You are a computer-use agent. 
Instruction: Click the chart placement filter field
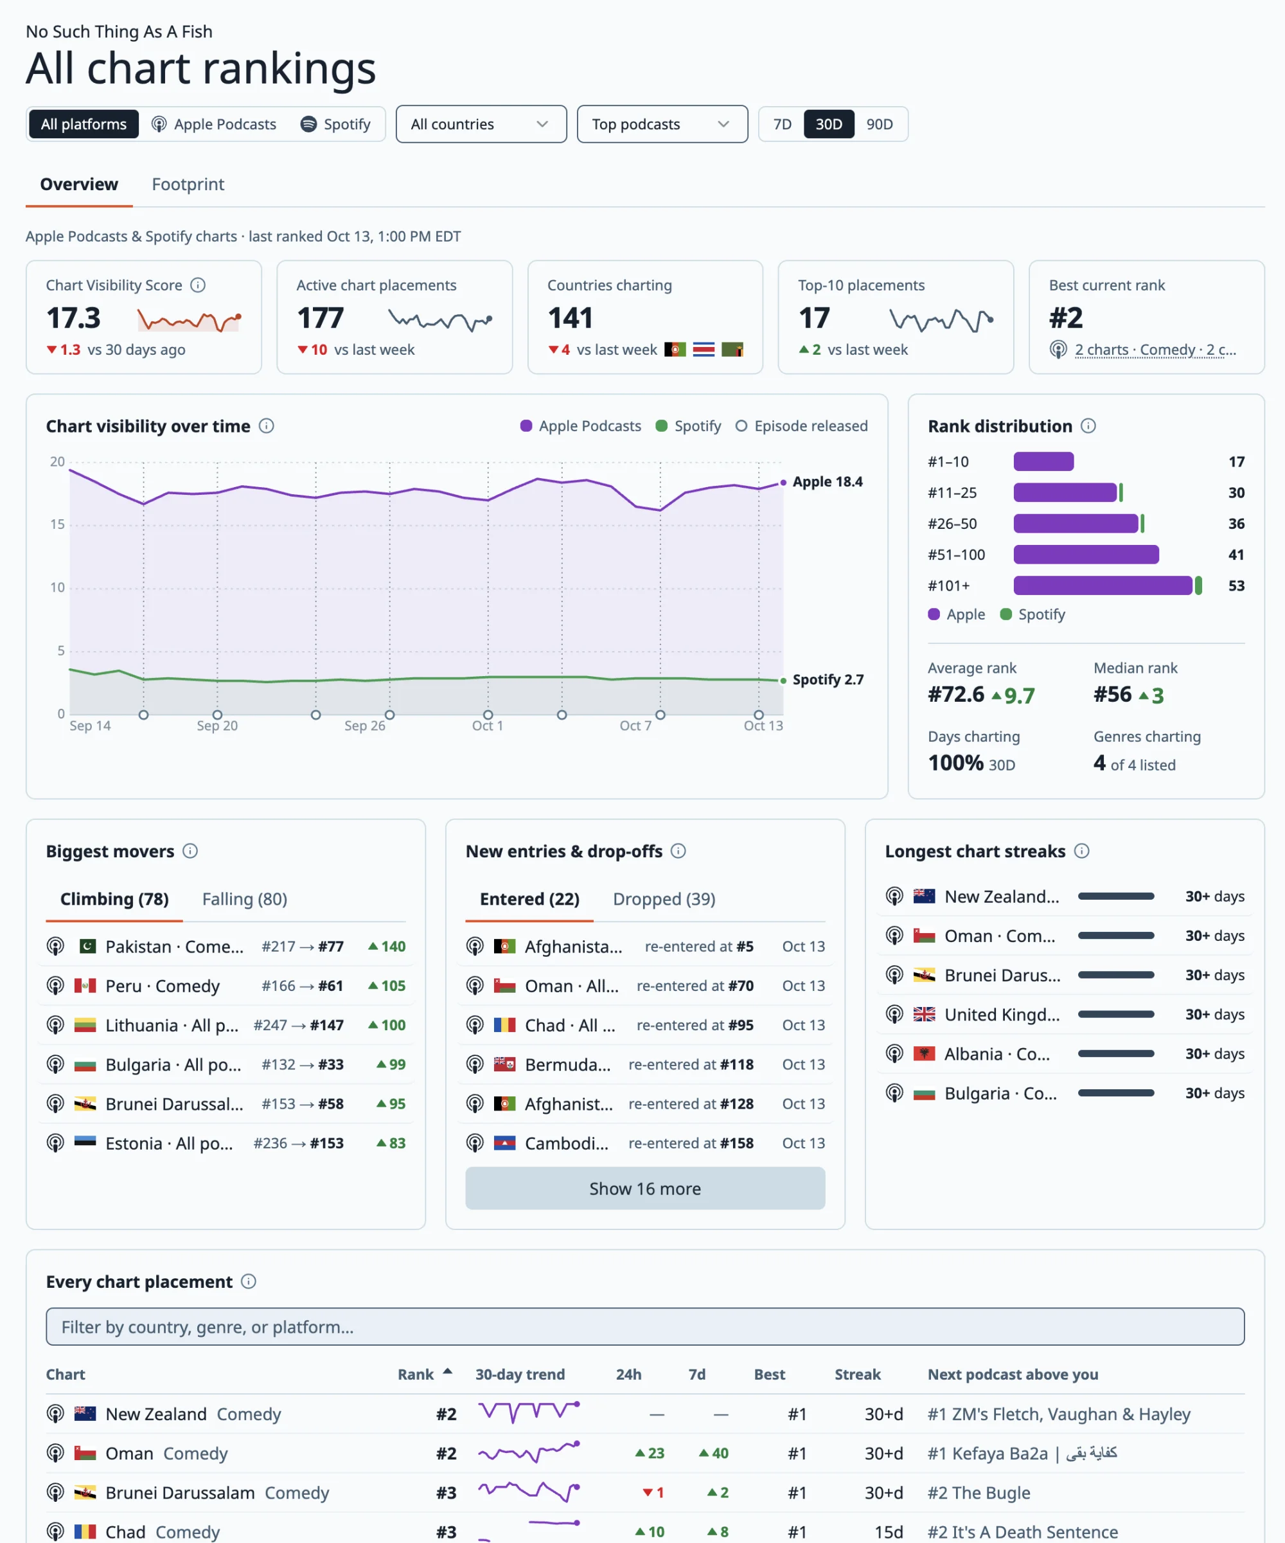pyautogui.click(x=645, y=1326)
